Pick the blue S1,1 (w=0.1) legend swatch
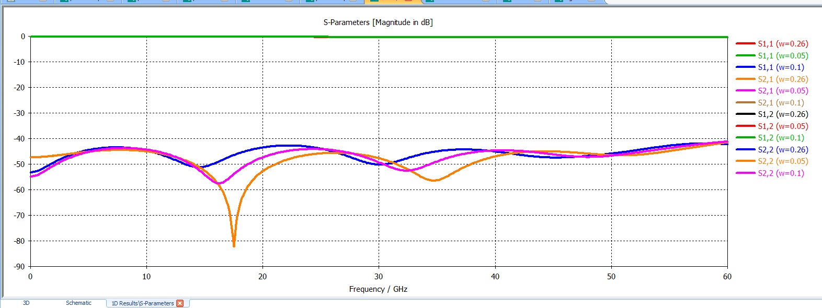Image resolution: width=822 pixels, height=308 pixels. pyautogui.click(x=745, y=67)
